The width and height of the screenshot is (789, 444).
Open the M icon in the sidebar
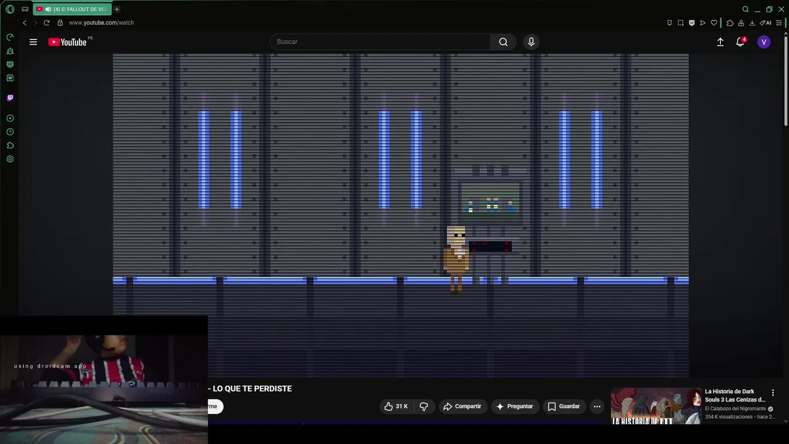[x=10, y=78]
